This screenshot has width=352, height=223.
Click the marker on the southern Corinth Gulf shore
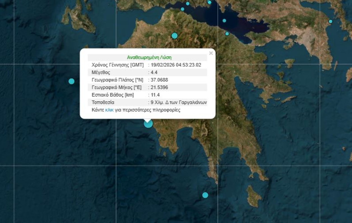point(227,34)
